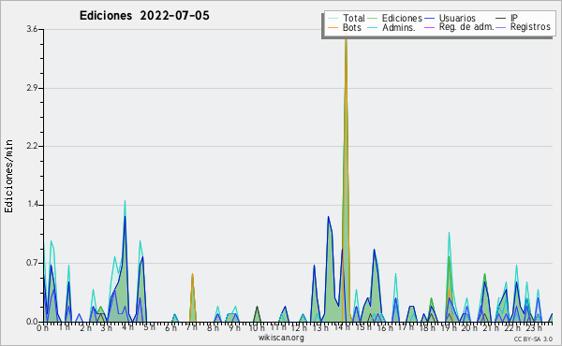Click the 'Ediciones 2022-07-05' chart title
562x346 pixels.
coord(144,16)
